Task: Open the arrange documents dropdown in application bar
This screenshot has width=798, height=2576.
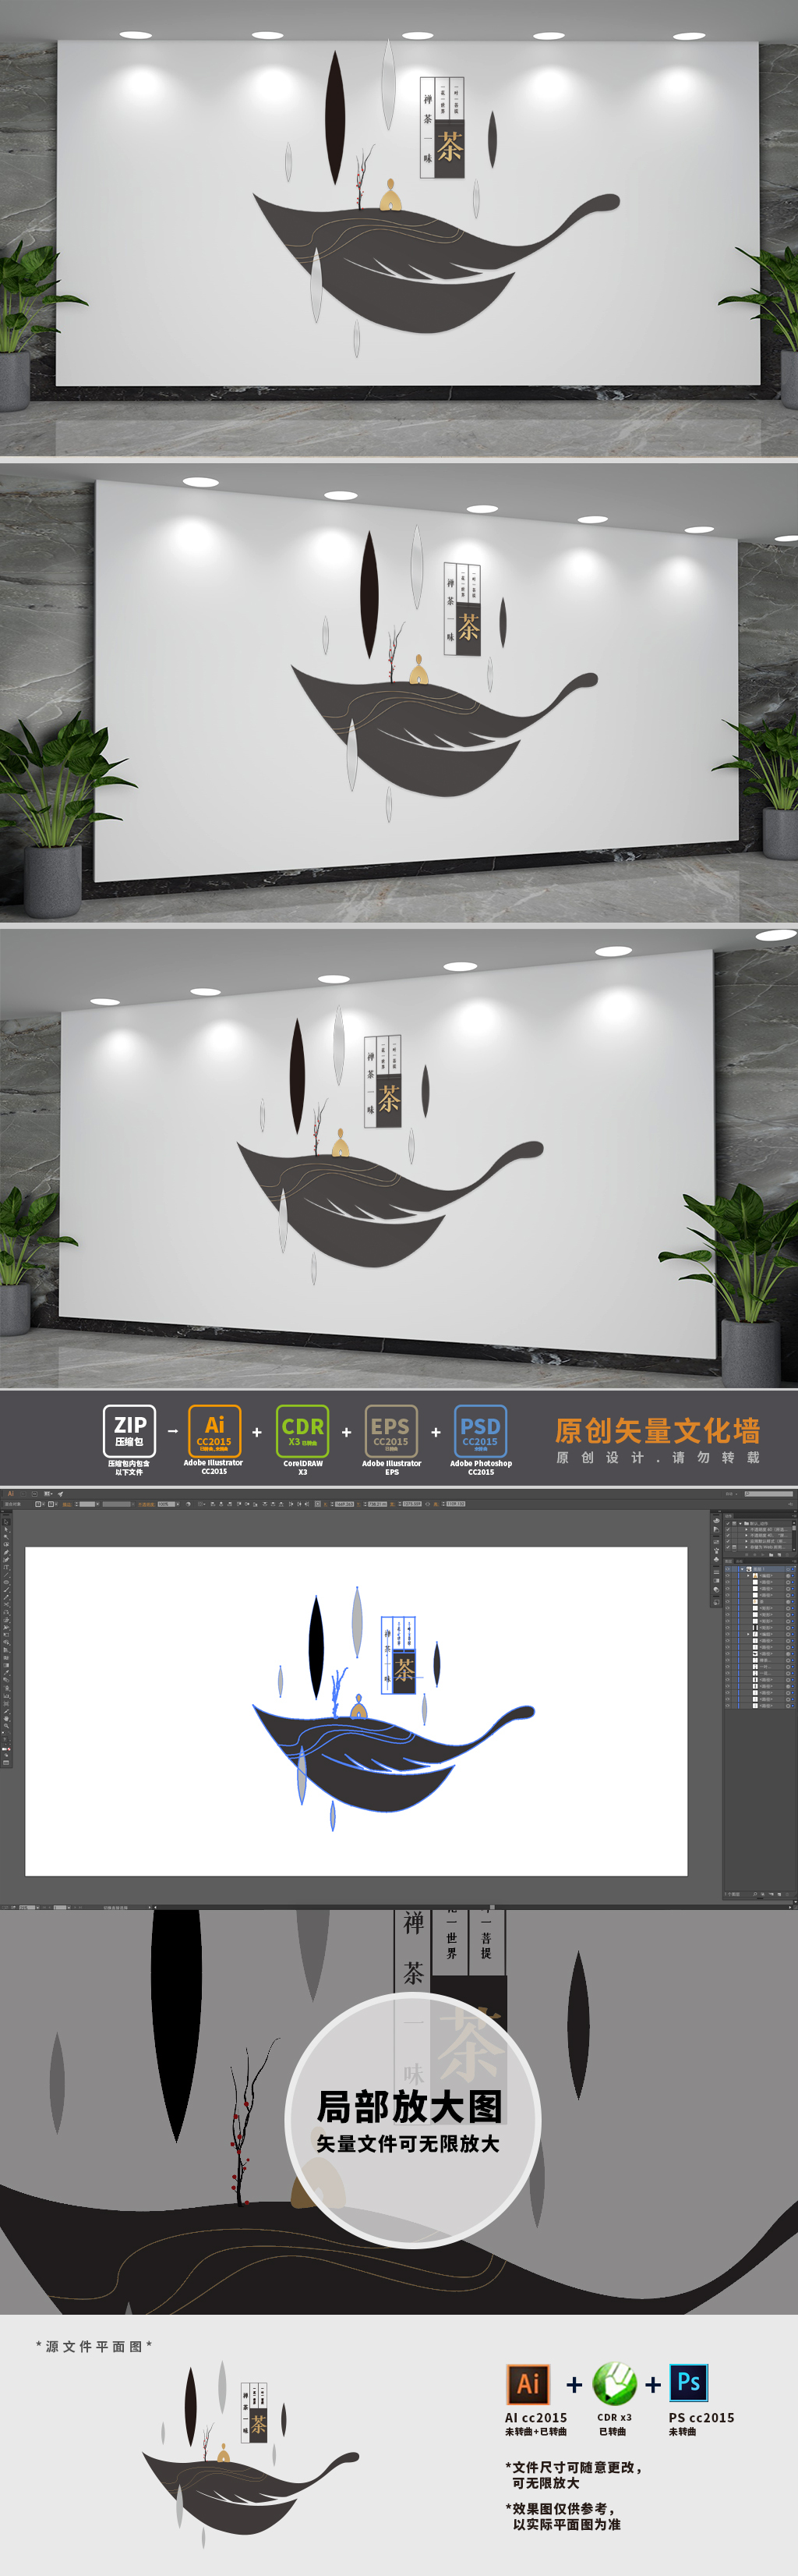Action: (48, 1494)
